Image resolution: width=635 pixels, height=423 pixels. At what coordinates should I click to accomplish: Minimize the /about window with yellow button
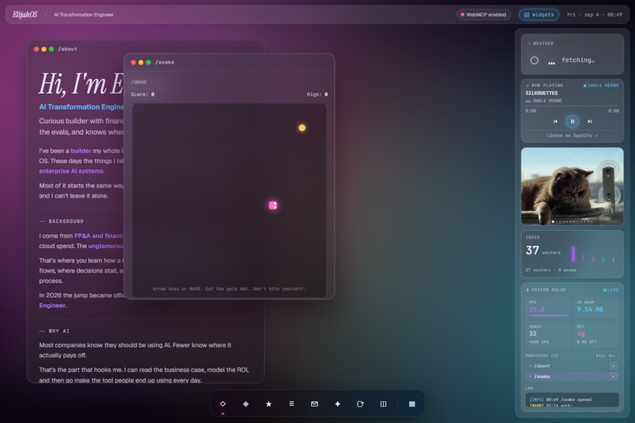click(44, 49)
